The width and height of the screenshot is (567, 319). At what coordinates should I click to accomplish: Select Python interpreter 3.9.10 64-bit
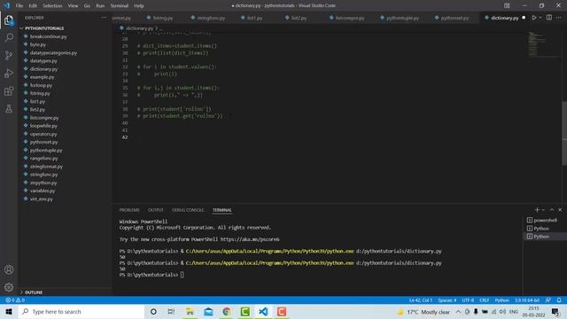[x=527, y=300]
